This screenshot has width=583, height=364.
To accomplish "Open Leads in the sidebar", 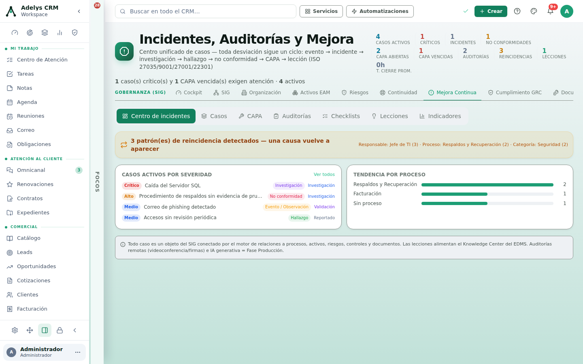I will (45, 252).
